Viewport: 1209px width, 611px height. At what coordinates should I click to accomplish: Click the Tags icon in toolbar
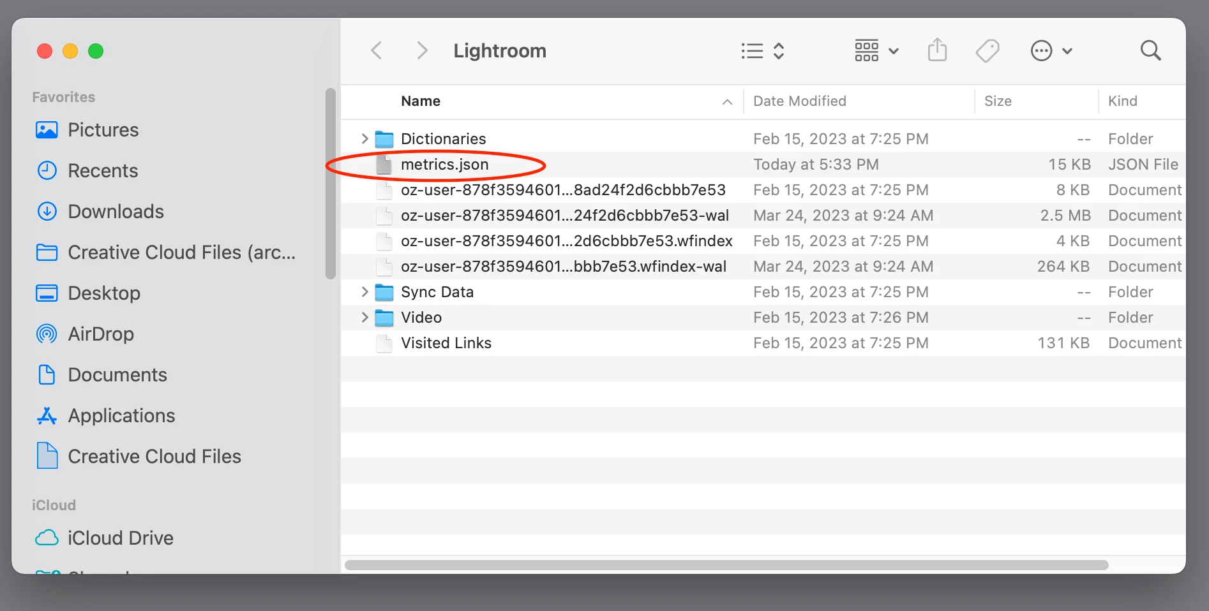987,50
